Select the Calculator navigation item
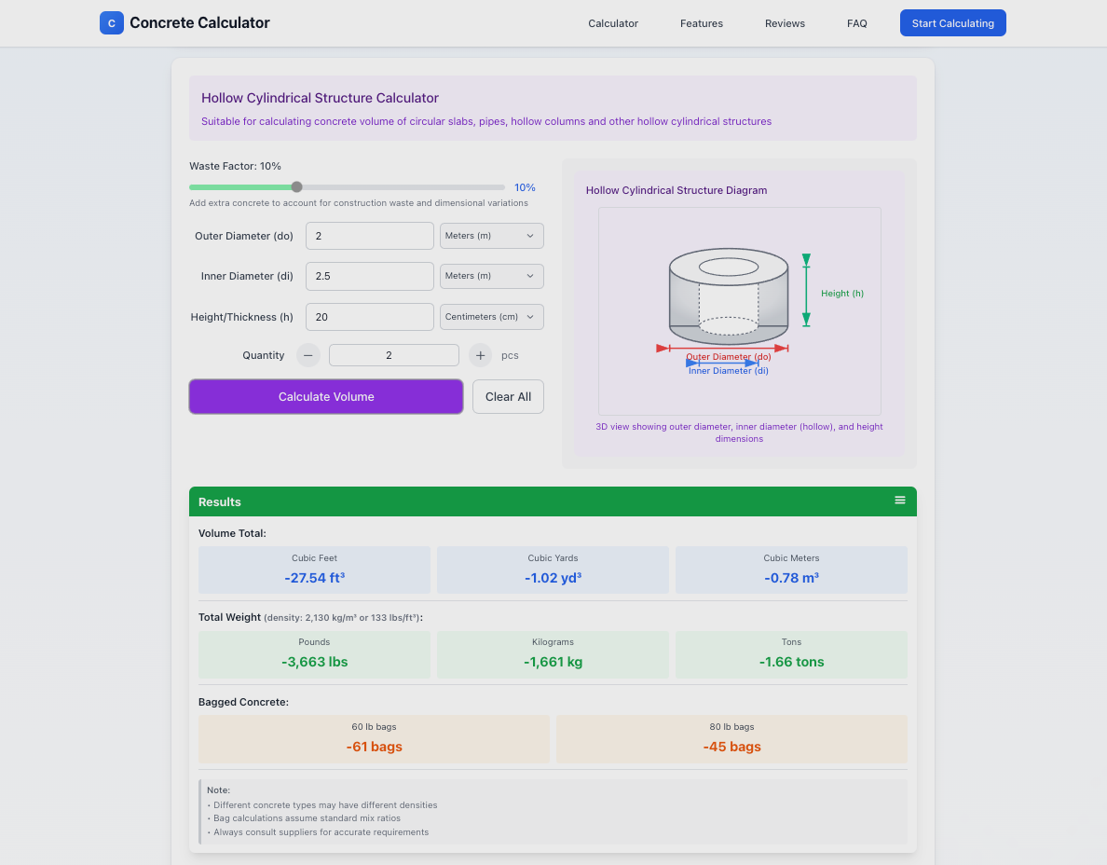 (x=612, y=23)
